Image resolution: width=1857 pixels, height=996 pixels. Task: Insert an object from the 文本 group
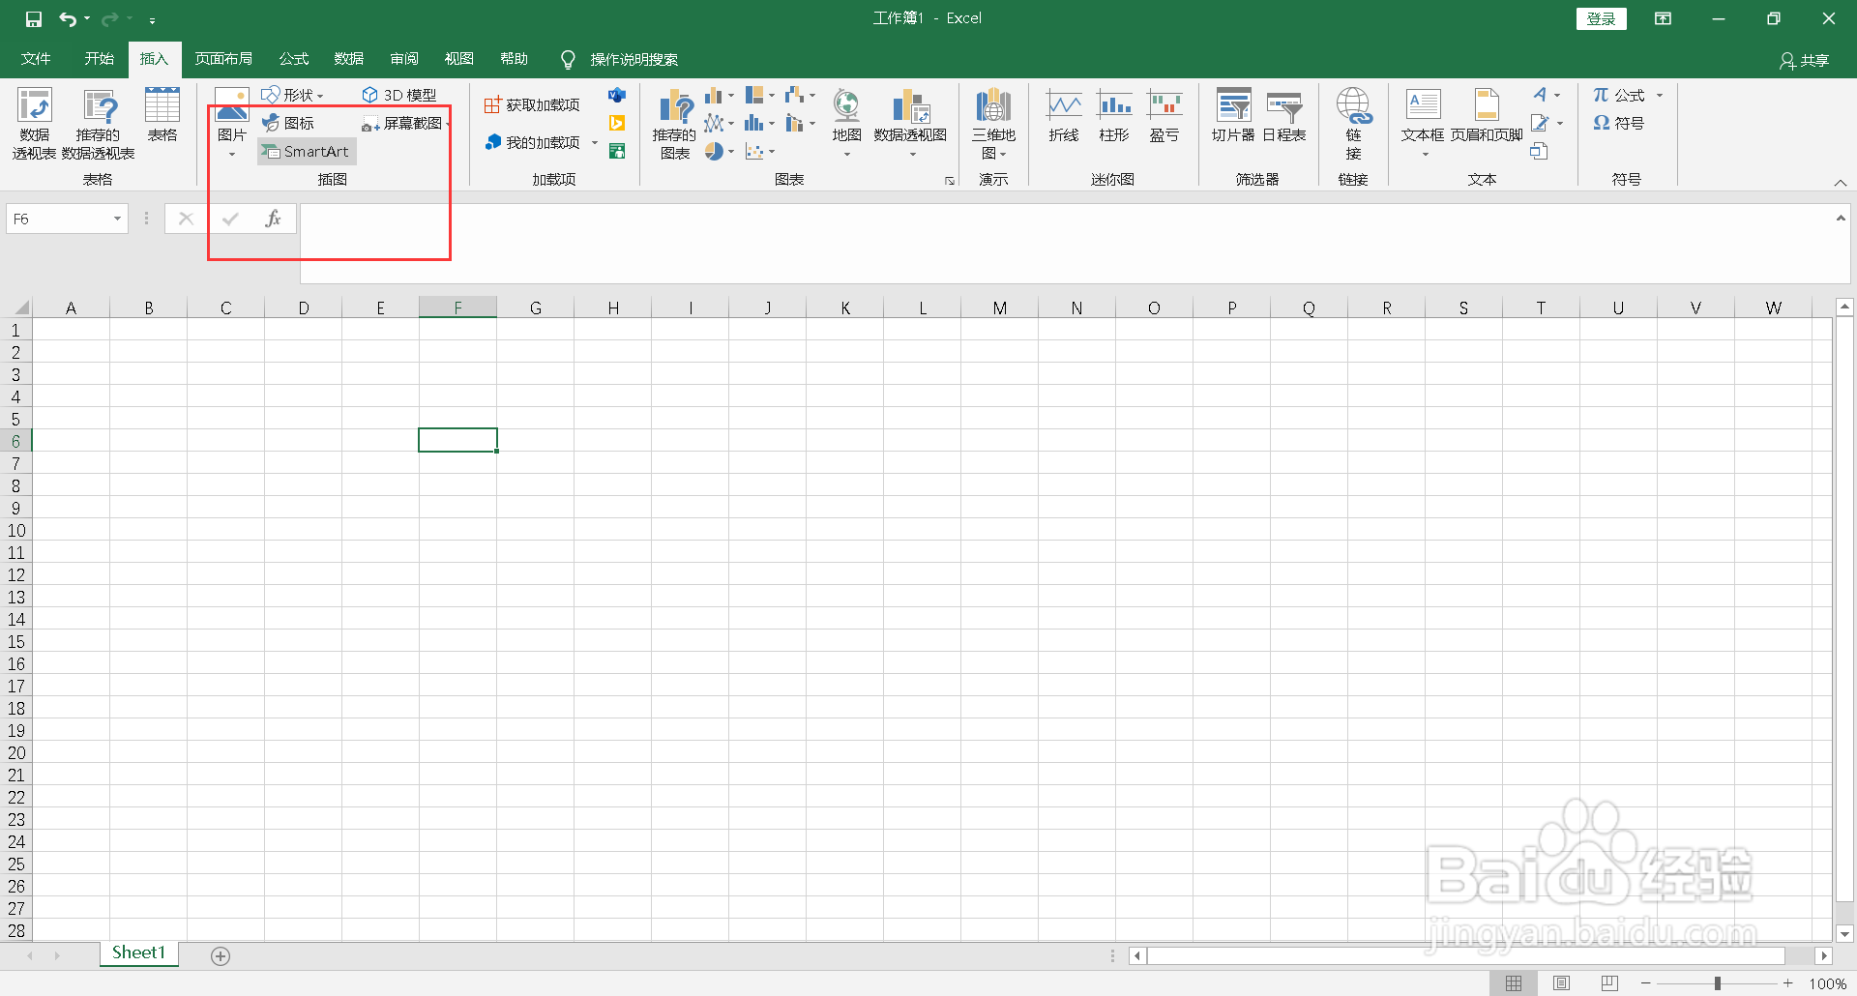[1539, 151]
